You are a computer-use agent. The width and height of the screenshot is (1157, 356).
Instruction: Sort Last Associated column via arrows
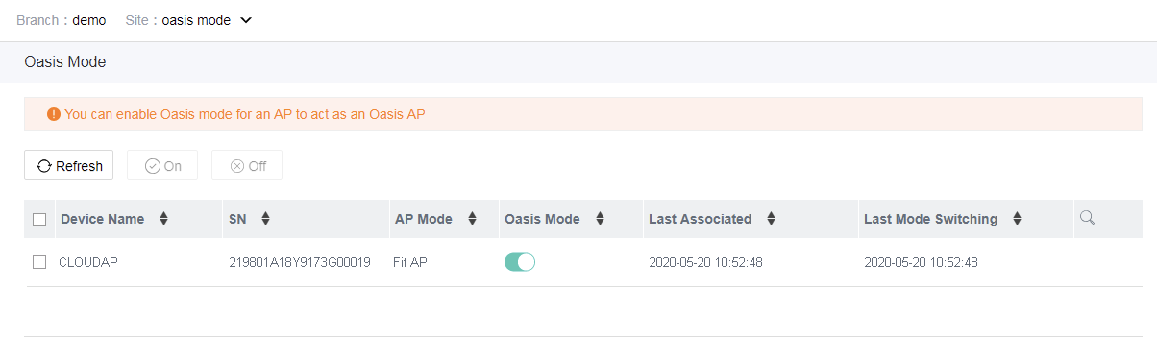pos(771,219)
